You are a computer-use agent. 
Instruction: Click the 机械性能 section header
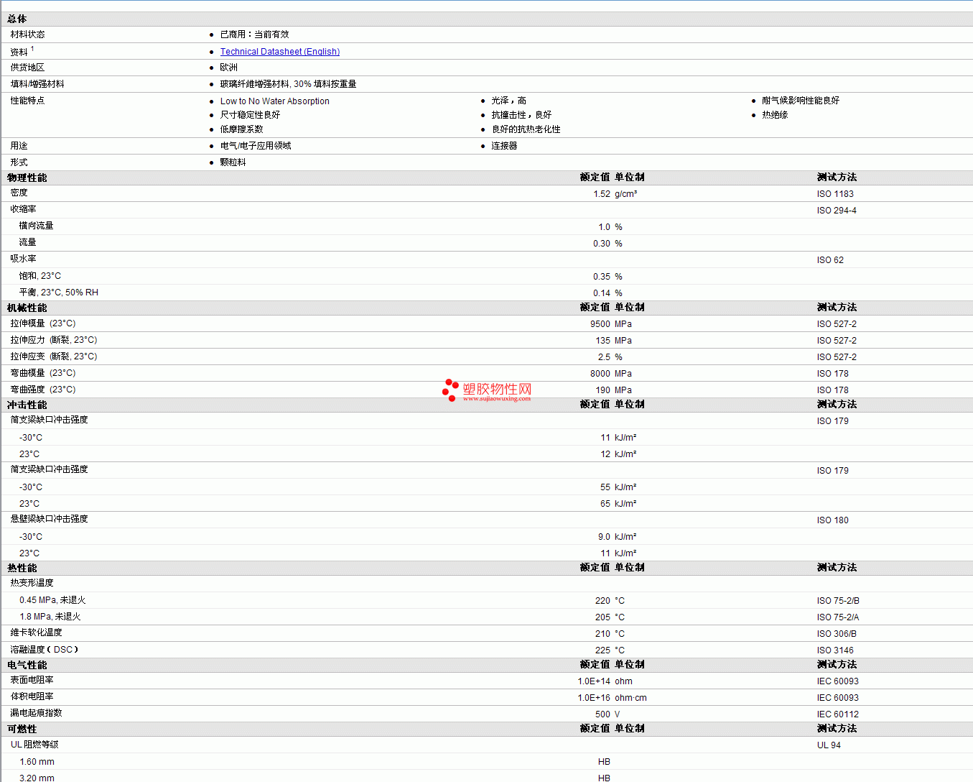[x=27, y=308]
